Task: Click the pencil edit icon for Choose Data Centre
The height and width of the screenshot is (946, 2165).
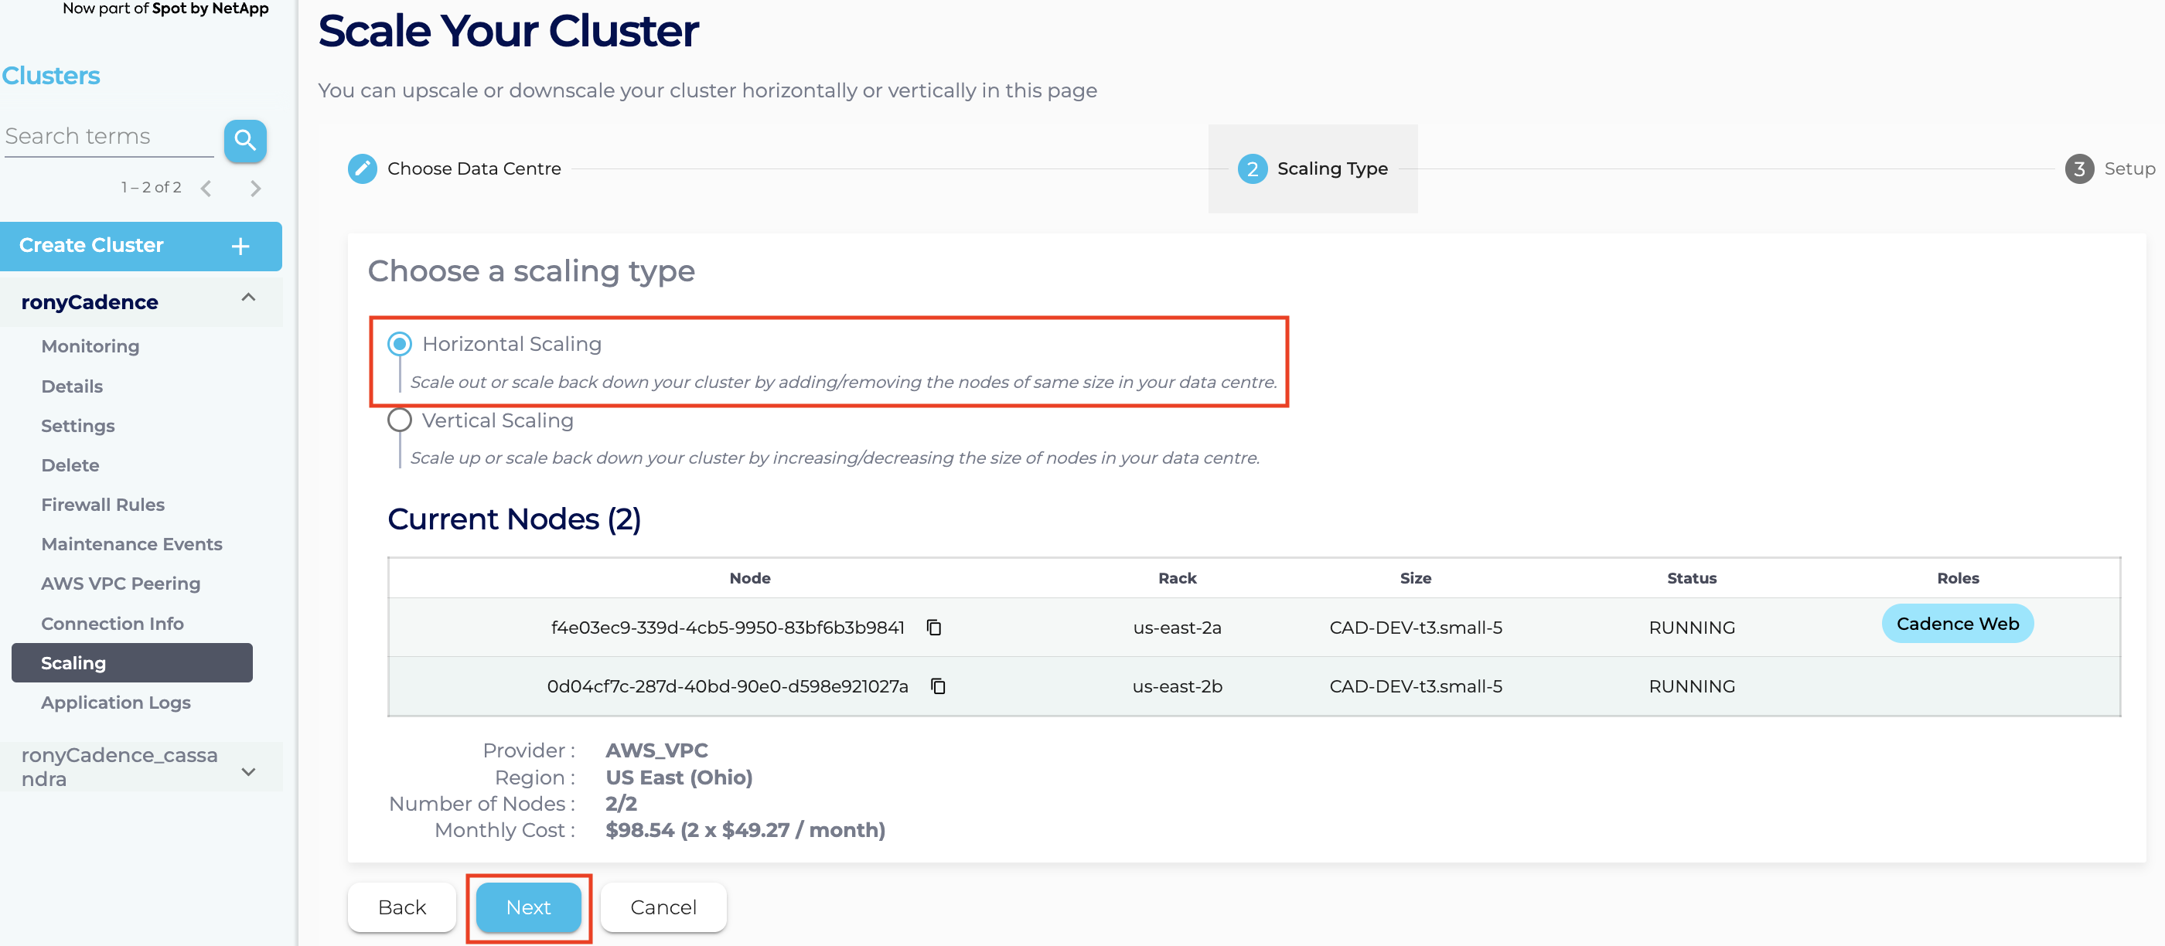Action: pos(362,168)
